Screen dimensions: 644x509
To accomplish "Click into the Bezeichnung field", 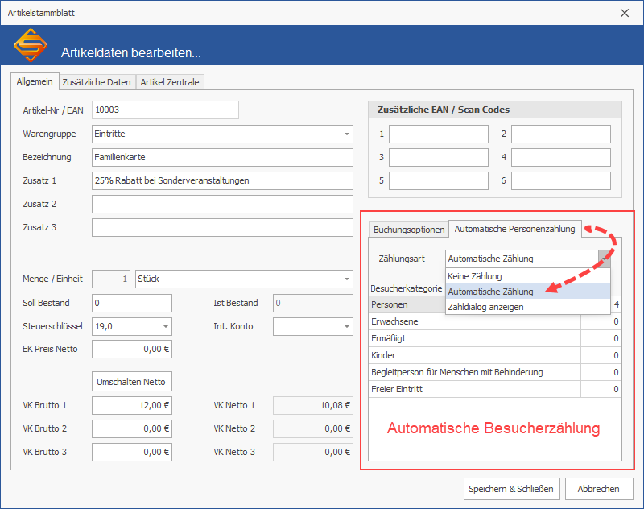I will point(222,157).
